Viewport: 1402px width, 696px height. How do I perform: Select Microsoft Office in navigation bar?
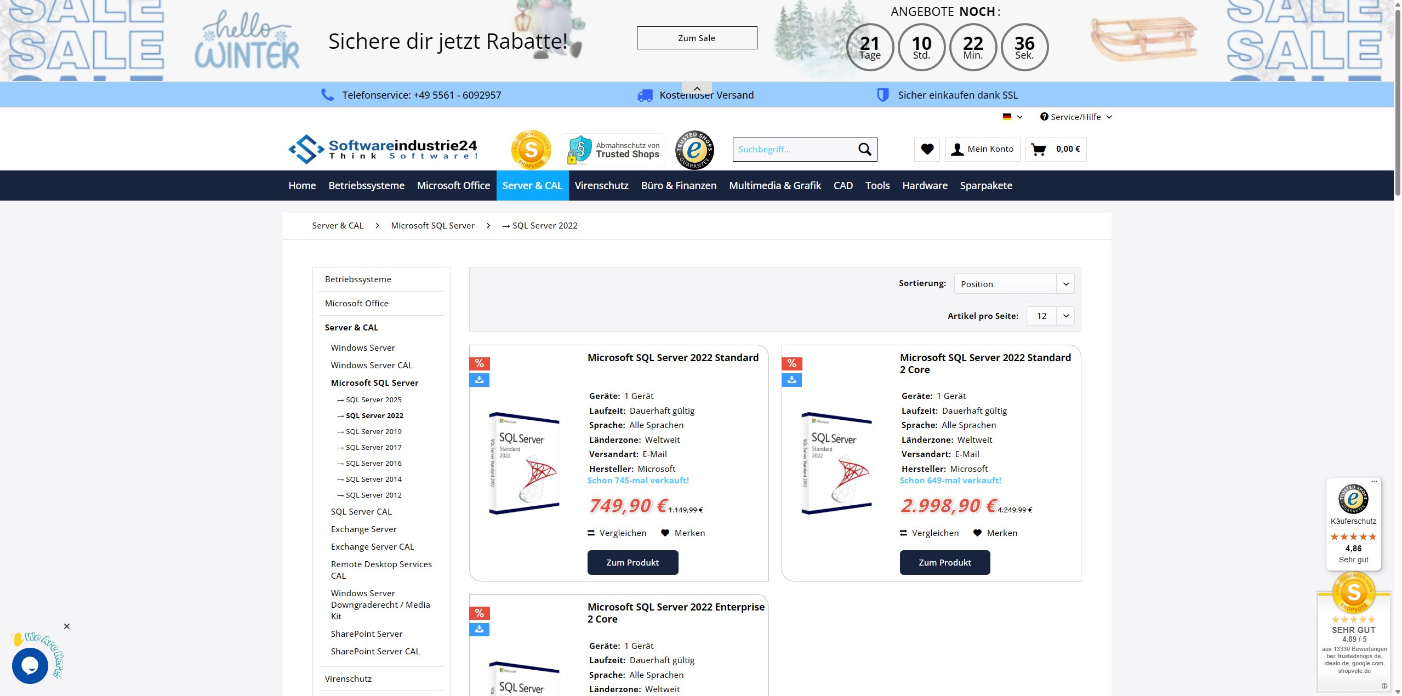point(453,185)
